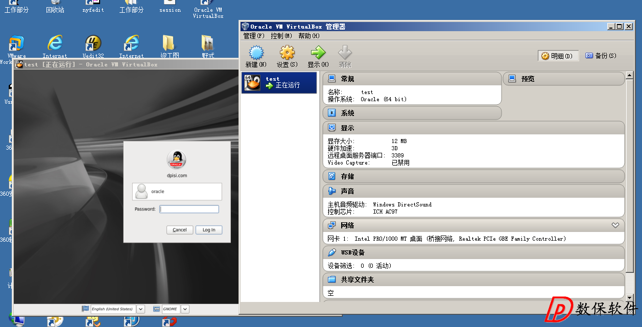Open the 管理(F) menu
The height and width of the screenshot is (327, 642).
click(x=254, y=36)
